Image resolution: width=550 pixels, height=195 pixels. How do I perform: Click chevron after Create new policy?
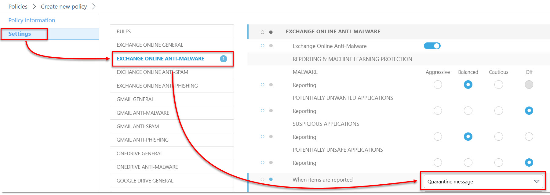pos(94,6)
